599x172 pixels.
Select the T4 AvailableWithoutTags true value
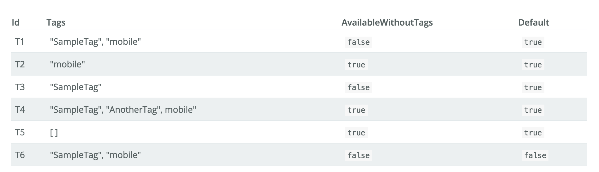pos(356,110)
